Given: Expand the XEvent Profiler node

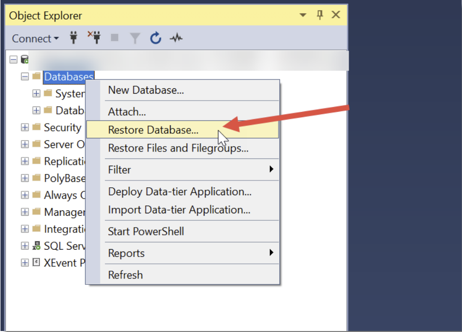Looking at the screenshot, I should click(x=25, y=262).
